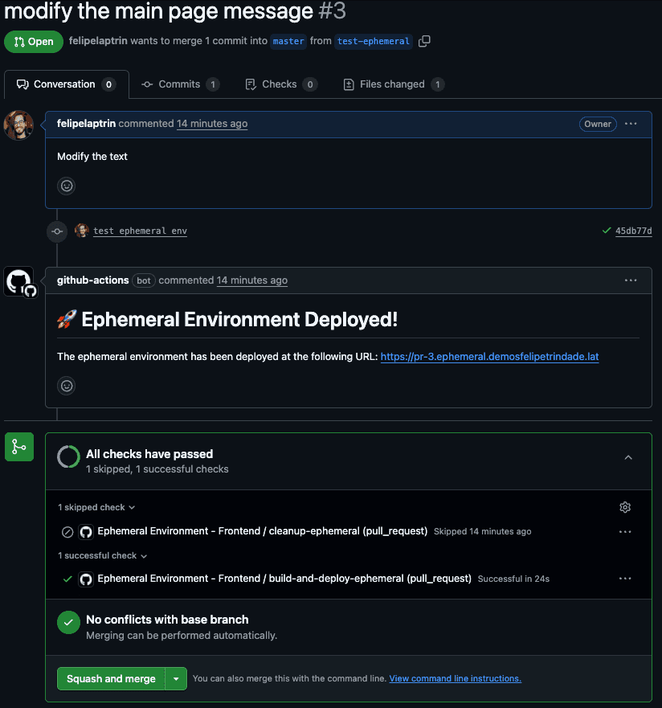
Task: Open the pr-3 ephemeral environment URL
Action: click(x=489, y=356)
